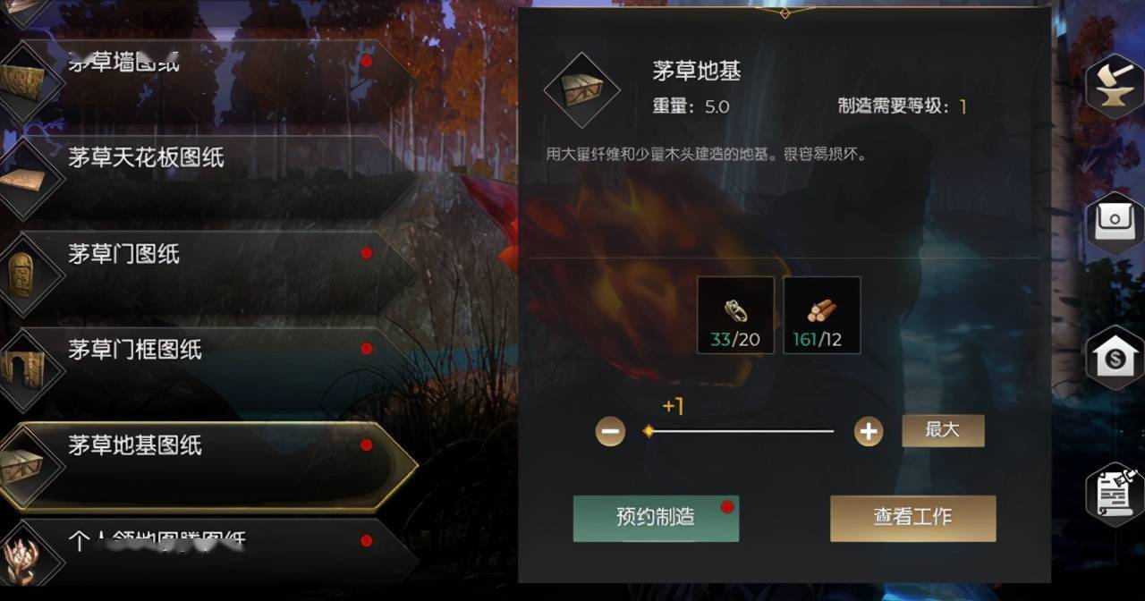
Task: Click the 预约制造 button
Action: pyautogui.click(x=656, y=518)
